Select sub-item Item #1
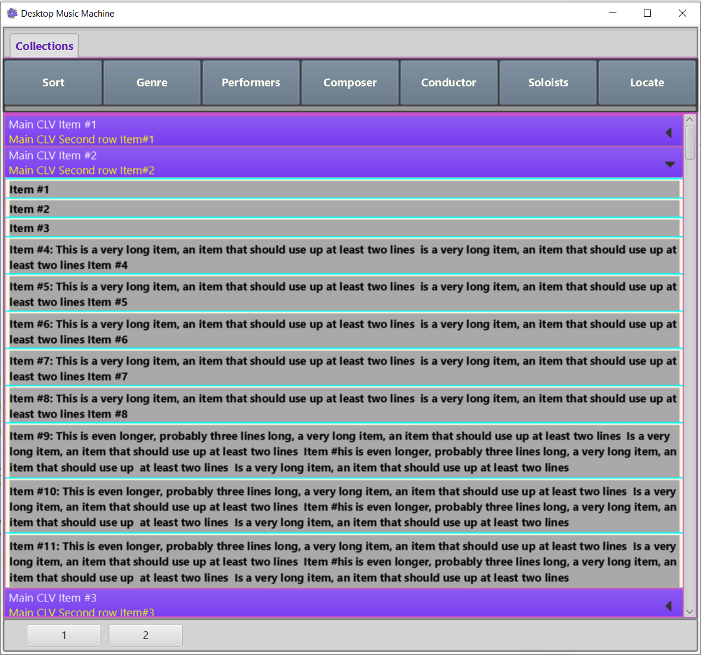This screenshot has height=655, width=701. point(344,189)
